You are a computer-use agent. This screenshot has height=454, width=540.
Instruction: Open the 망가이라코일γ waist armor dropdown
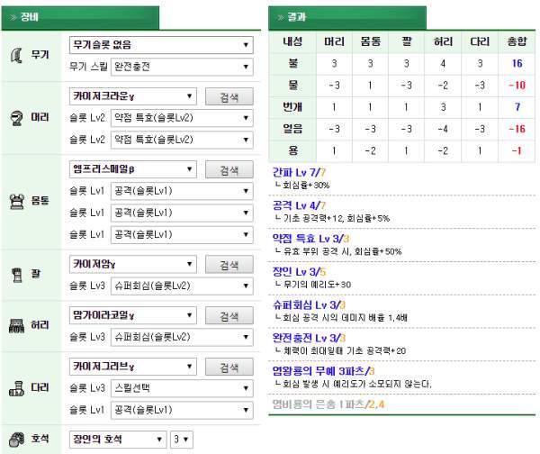[133, 315]
